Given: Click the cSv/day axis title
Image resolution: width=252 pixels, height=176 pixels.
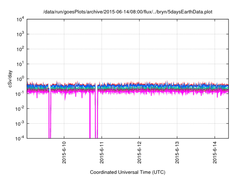Looking at the screenshot, I should coord(10,79).
